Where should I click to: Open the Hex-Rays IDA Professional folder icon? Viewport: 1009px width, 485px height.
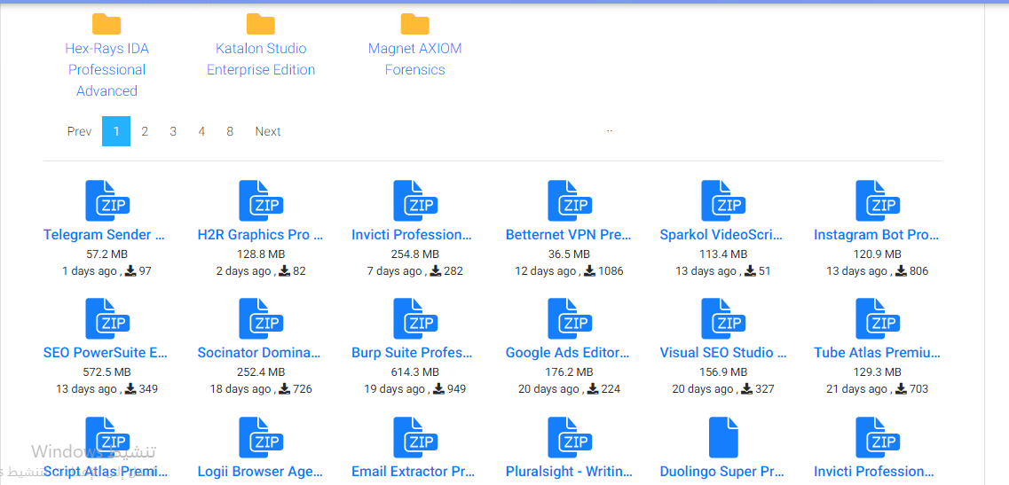106,24
